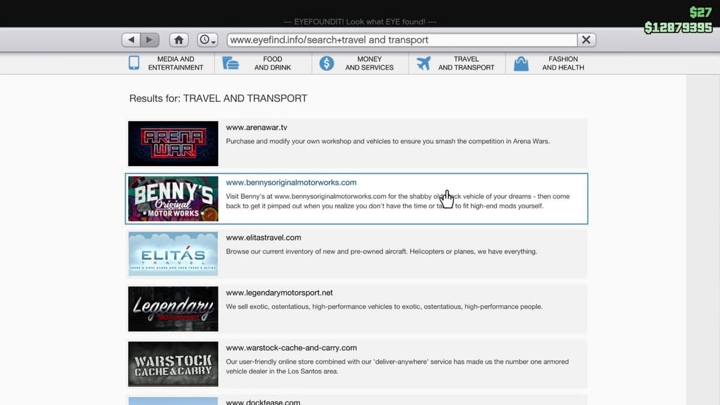Click the Fashion and Health bag icon
The image size is (720, 405).
[x=522, y=63]
